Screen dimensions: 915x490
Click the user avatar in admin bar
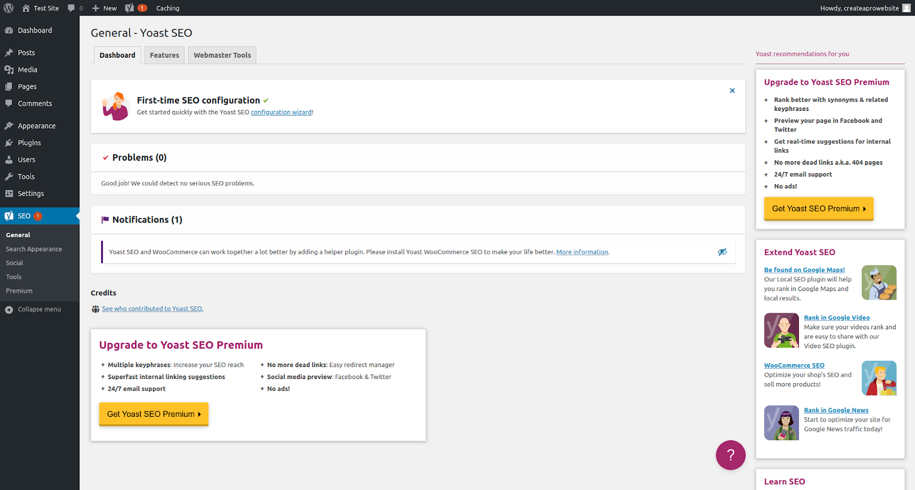tap(906, 8)
